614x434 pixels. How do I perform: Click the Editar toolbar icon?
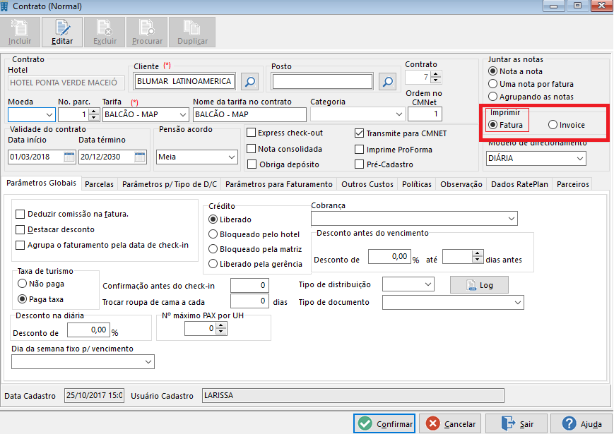(62, 32)
